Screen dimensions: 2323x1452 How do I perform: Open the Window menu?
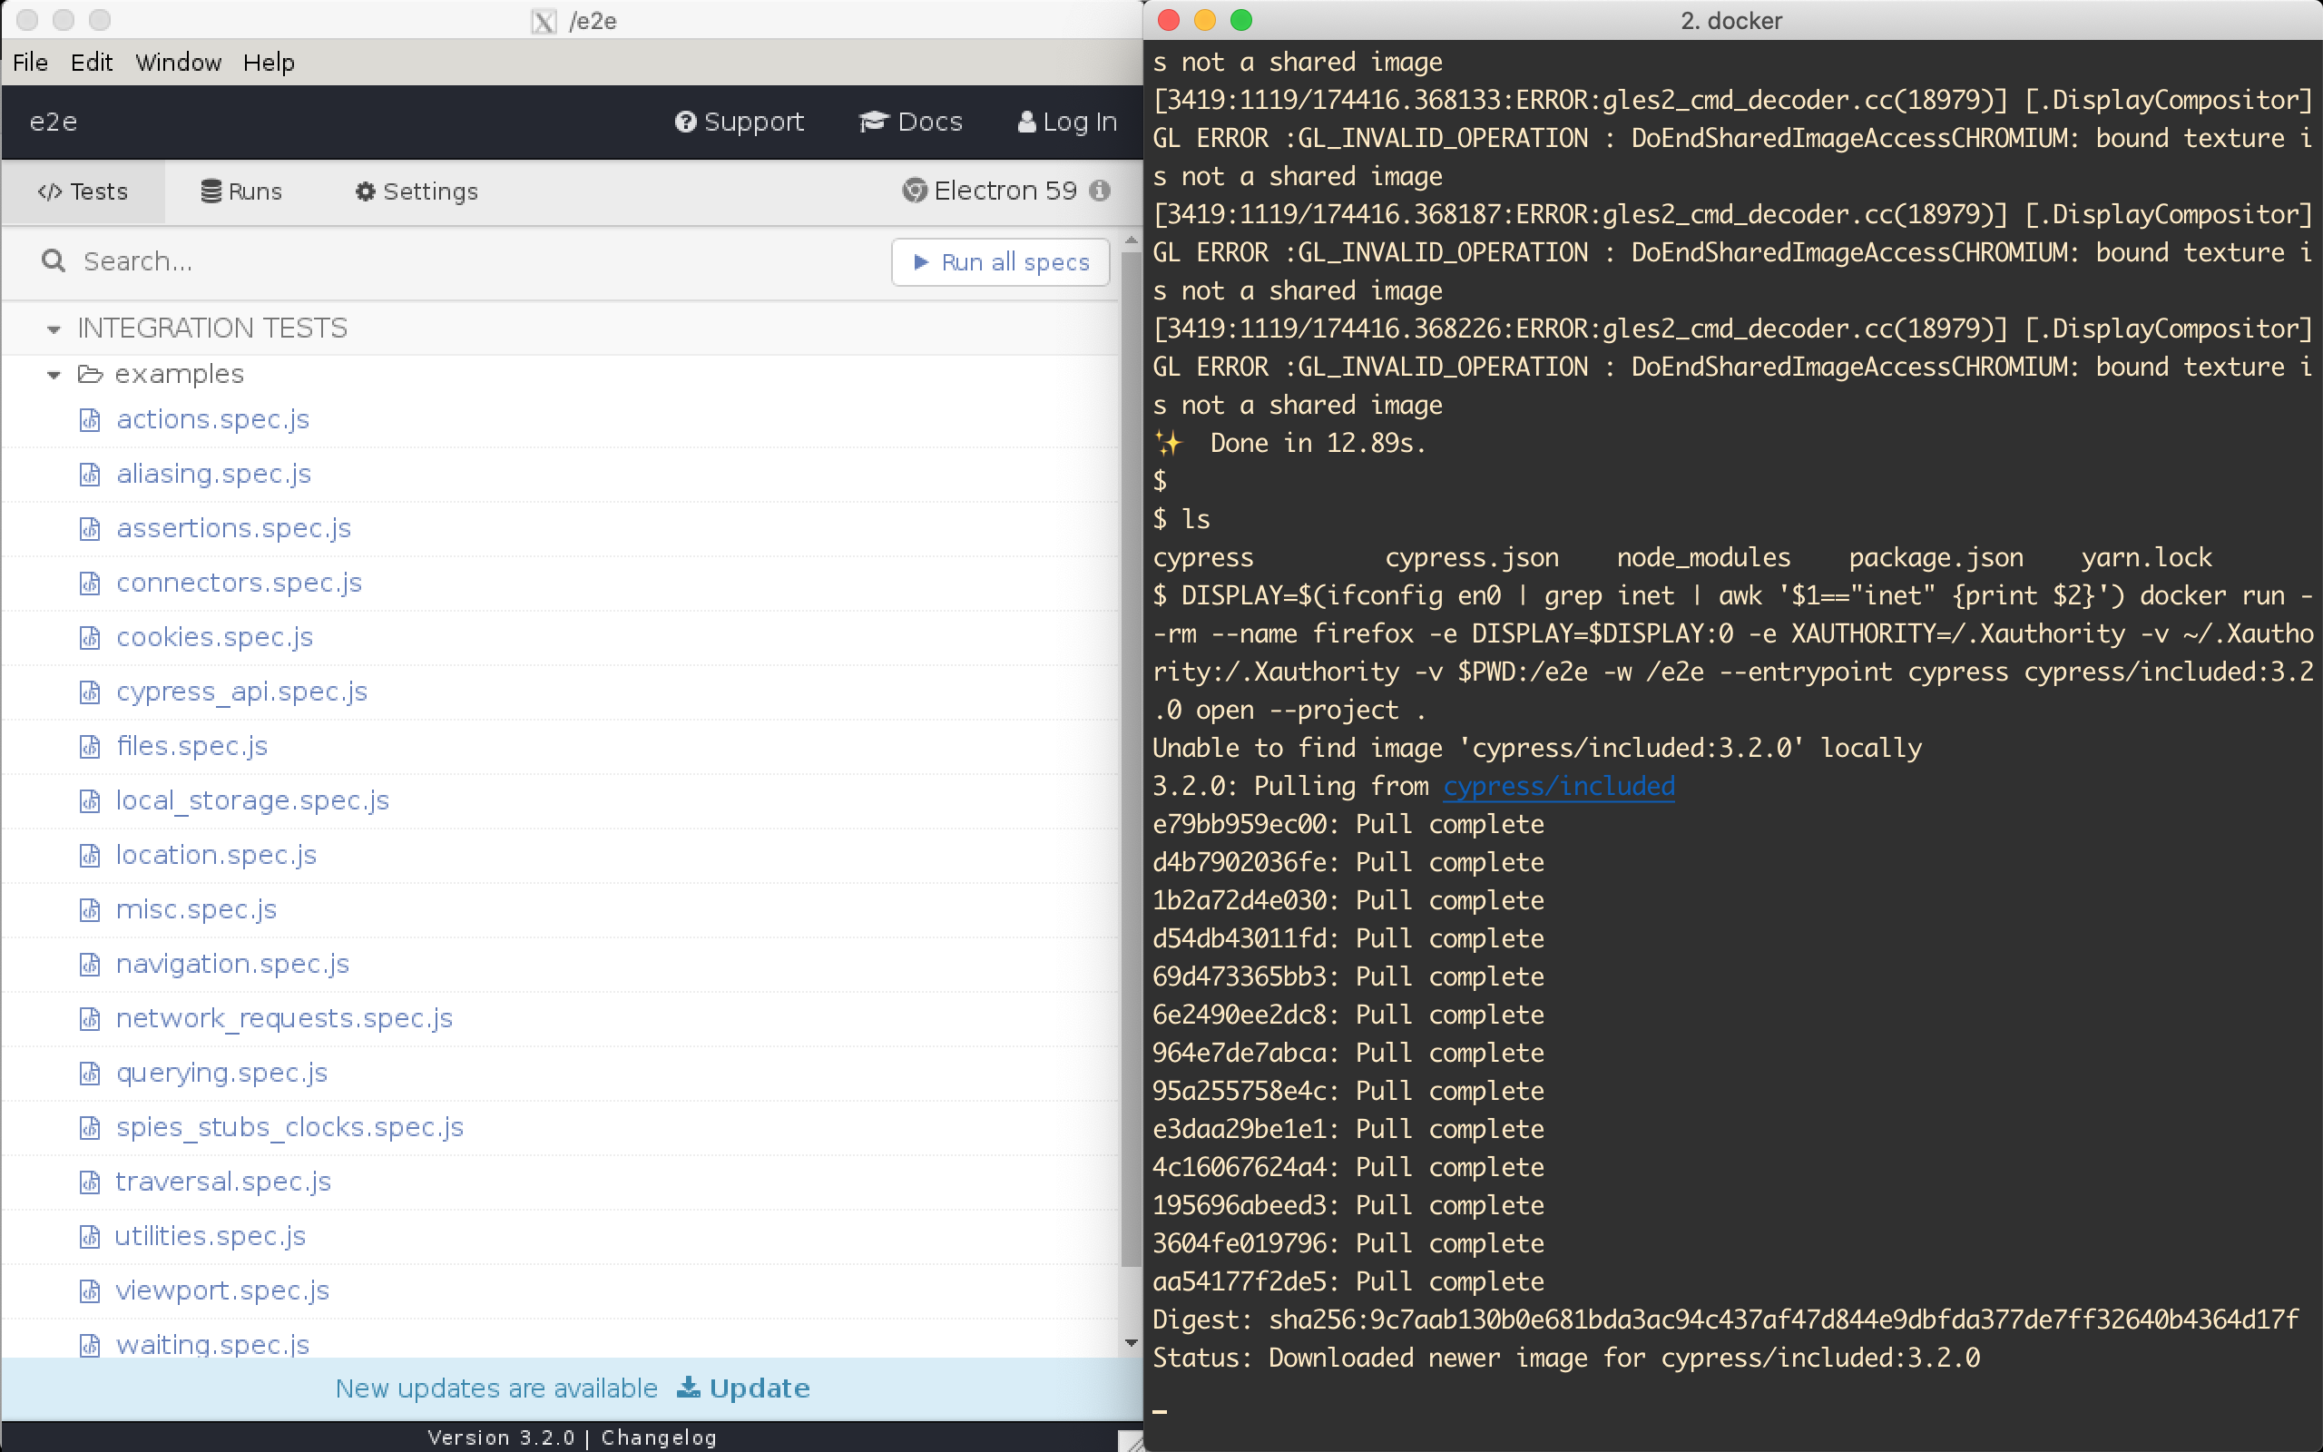178,63
